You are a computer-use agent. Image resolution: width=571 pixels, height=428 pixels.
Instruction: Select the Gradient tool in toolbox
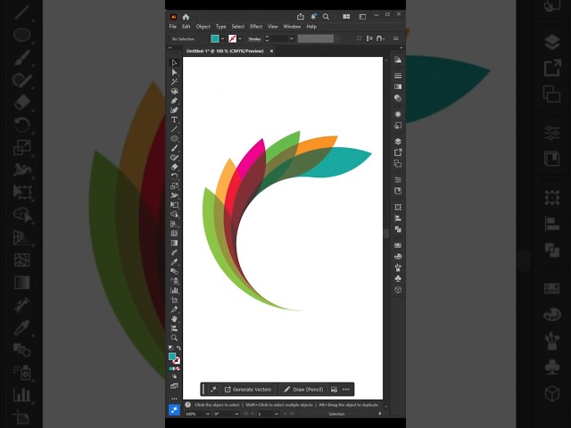tap(175, 243)
